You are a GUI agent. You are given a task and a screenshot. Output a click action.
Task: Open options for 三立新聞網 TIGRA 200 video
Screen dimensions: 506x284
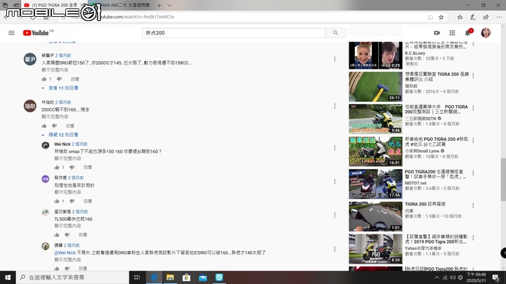473,108
